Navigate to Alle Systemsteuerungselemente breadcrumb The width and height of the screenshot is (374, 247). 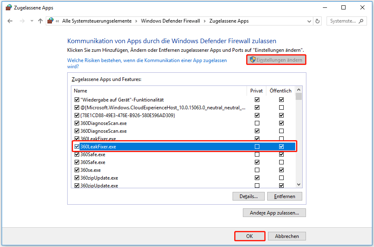[x=97, y=21]
